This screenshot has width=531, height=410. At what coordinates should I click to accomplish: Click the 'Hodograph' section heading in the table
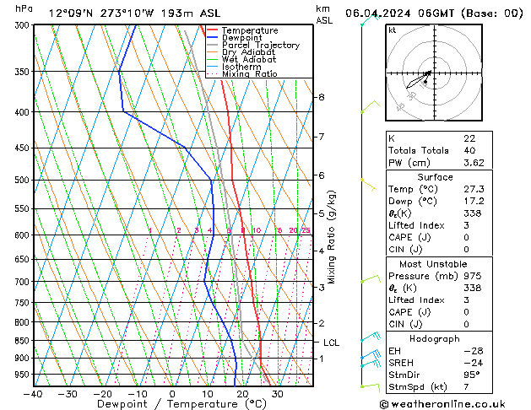coord(435,339)
